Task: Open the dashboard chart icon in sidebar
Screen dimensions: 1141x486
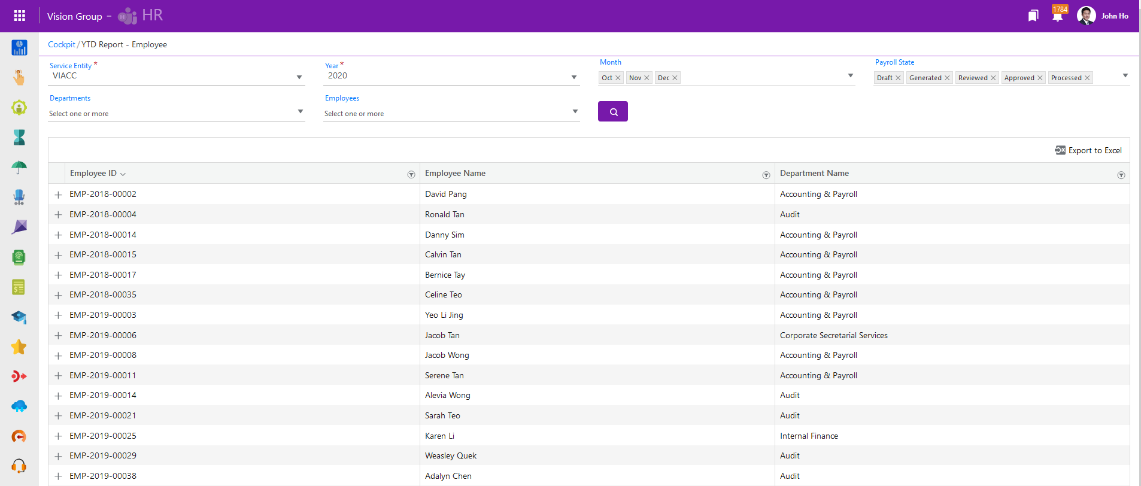Action: tap(19, 48)
